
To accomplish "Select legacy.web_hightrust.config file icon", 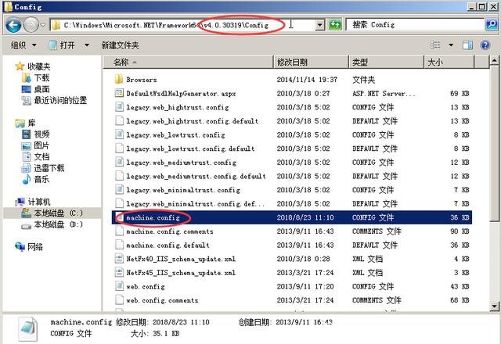I will [119, 107].
